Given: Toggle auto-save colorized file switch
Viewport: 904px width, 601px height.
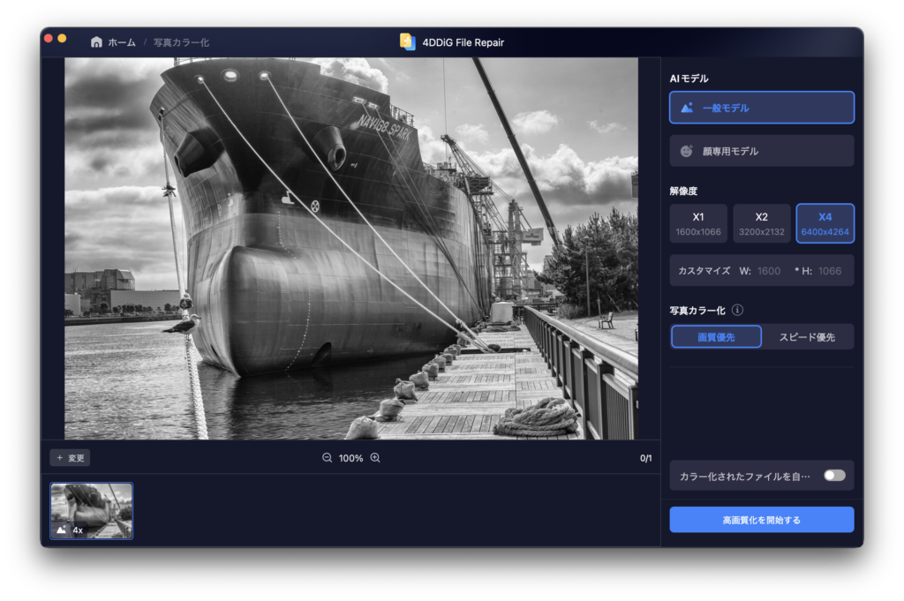Looking at the screenshot, I should click(x=834, y=476).
